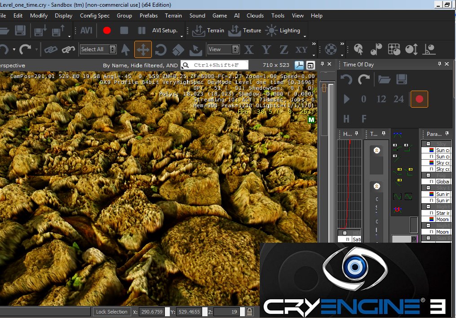456x318 pixels.
Task: Click the checkered sphere toolbar icon
Action: point(331,49)
